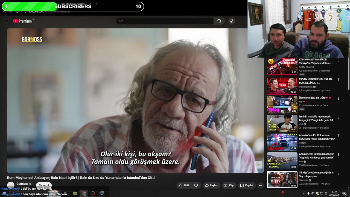This screenshot has width=350, height=197.
Task: Click '23 görüntüleme • 5 saat önce'
Action: [313, 105]
